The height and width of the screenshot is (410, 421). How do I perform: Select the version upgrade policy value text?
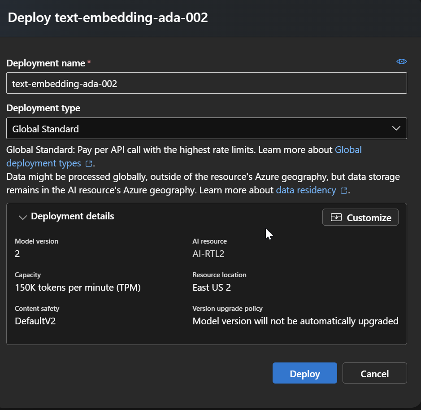[295, 321]
